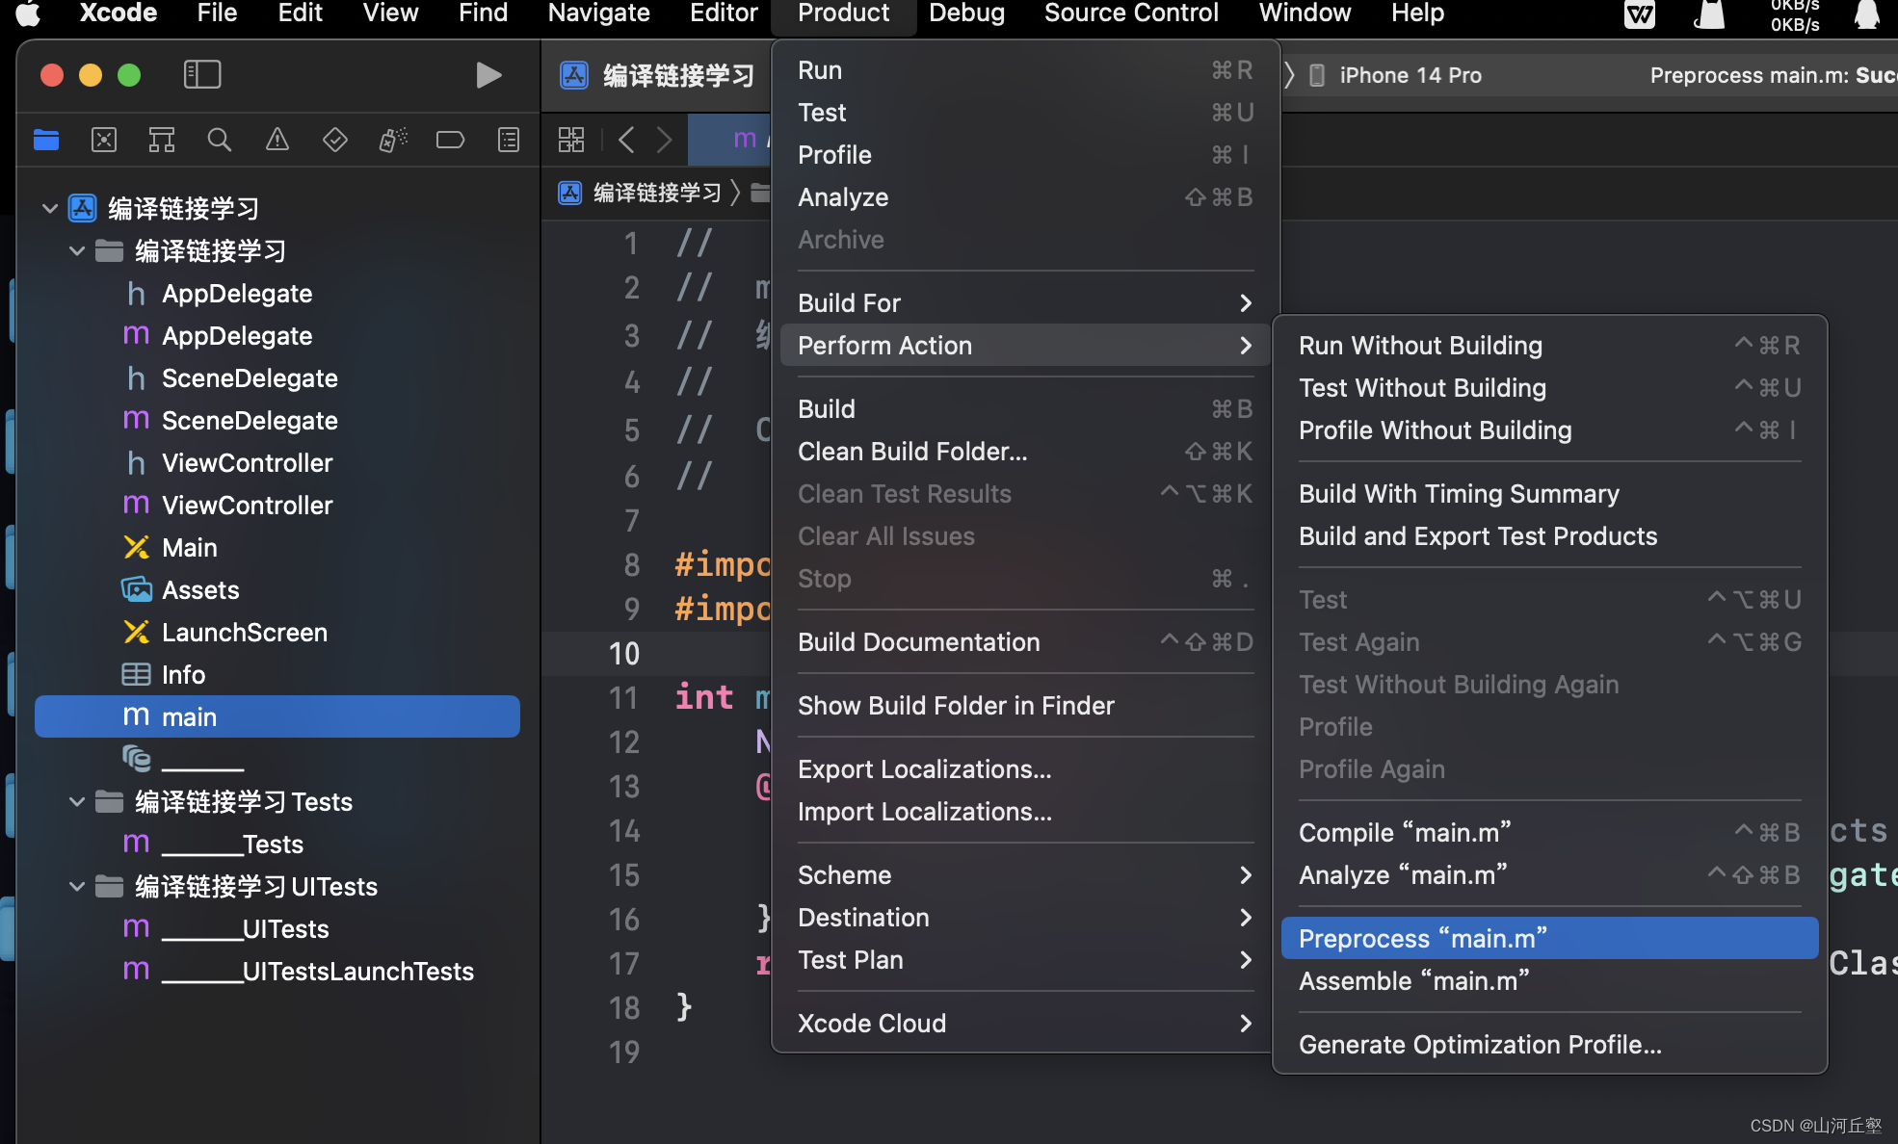Collapse the 编译链接学习 project root
This screenshot has height=1144, width=1898.
50,208
